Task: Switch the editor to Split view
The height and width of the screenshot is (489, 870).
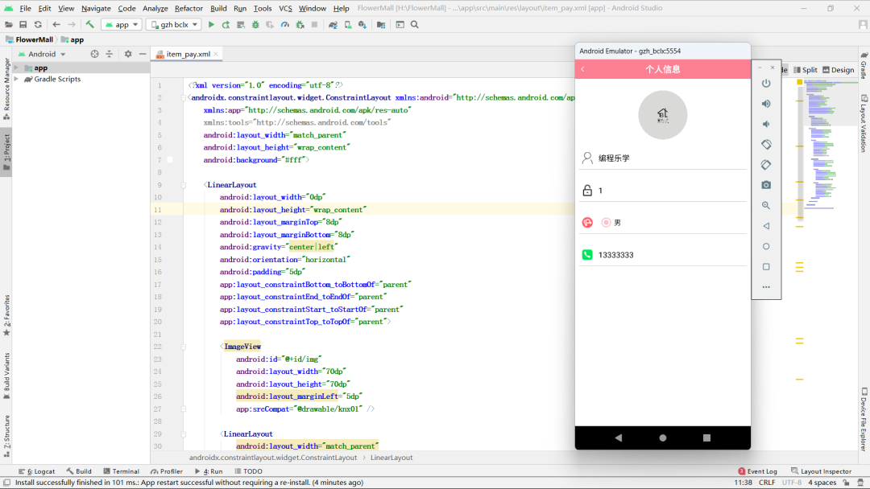Action: pyautogui.click(x=805, y=70)
